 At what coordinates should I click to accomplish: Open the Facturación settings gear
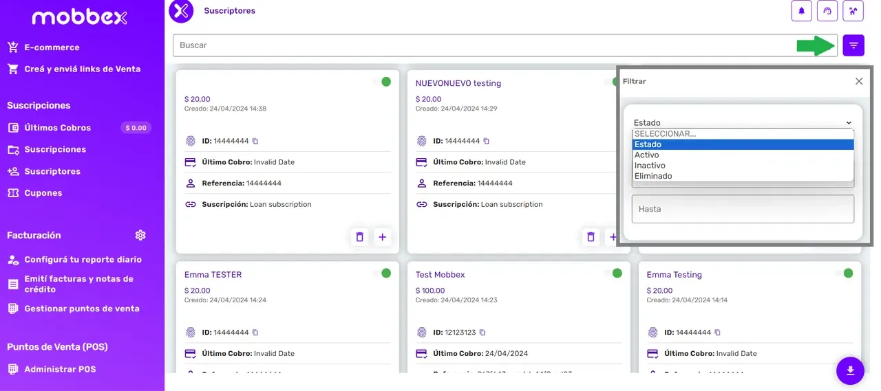(x=140, y=235)
